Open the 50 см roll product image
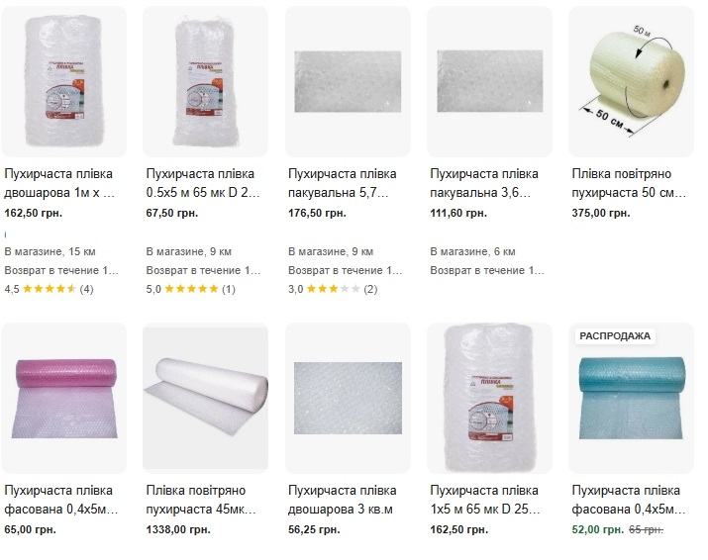 632,81
